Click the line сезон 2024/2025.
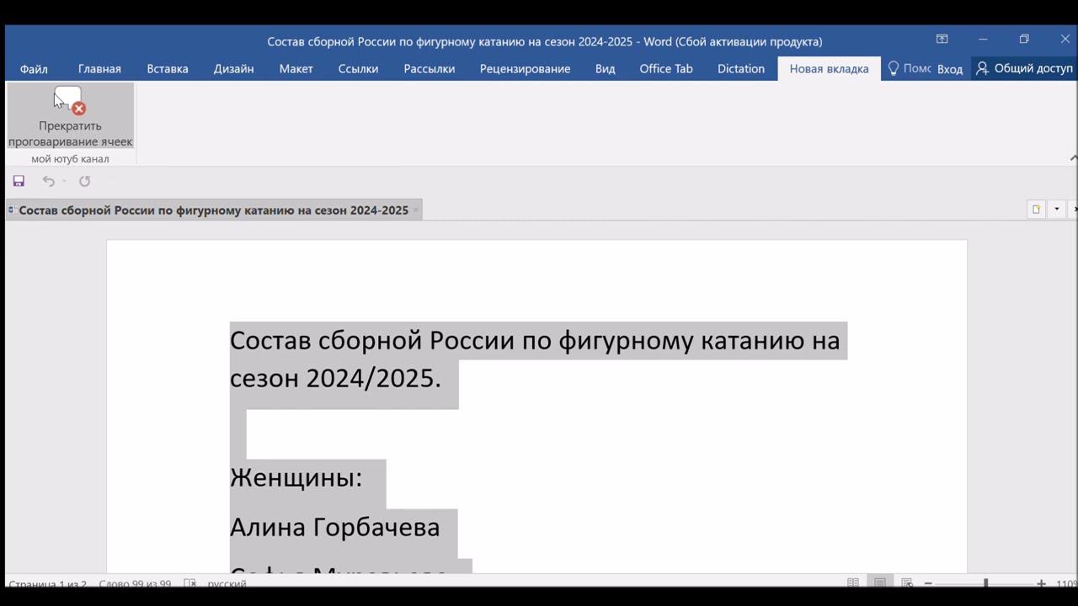The width and height of the screenshot is (1078, 606). [x=335, y=378]
